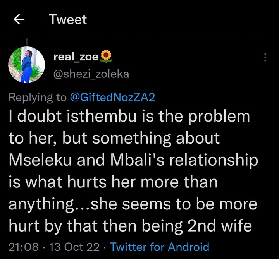279x259 pixels.
Task: Visit the @GiftedNozZA2 mention link
Action: 112,97
